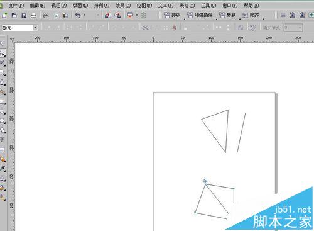Open the application launcher icon
The image size is (314, 231).
[130, 15]
